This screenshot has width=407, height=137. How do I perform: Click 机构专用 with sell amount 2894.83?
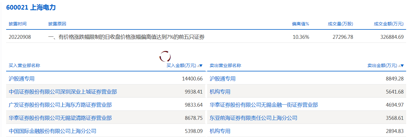[x=220, y=131]
